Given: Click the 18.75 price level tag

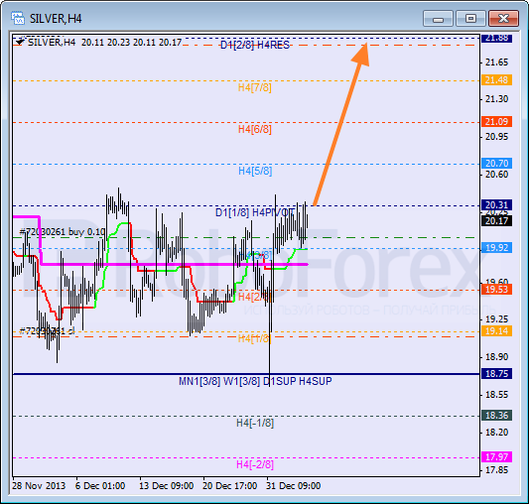Looking at the screenshot, I should coord(496,373).
